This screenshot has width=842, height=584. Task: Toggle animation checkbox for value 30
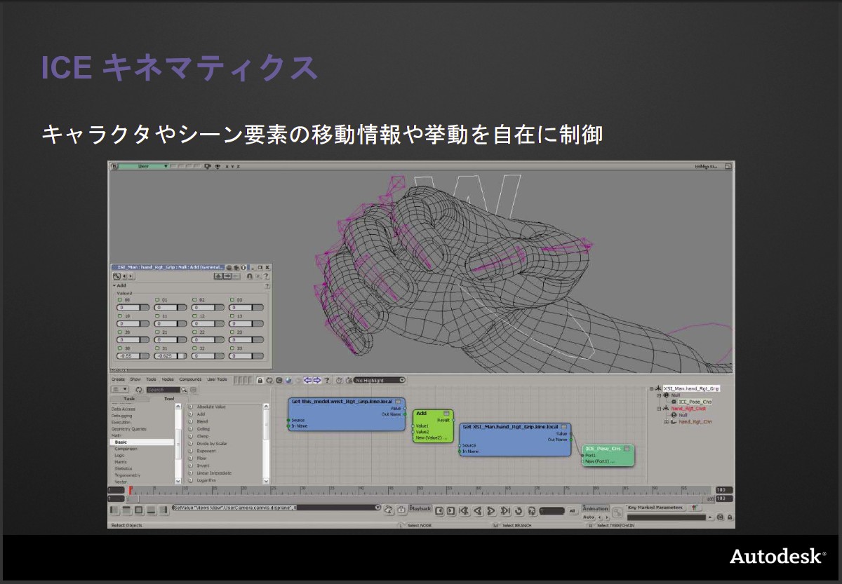click(x=120, y=348)
